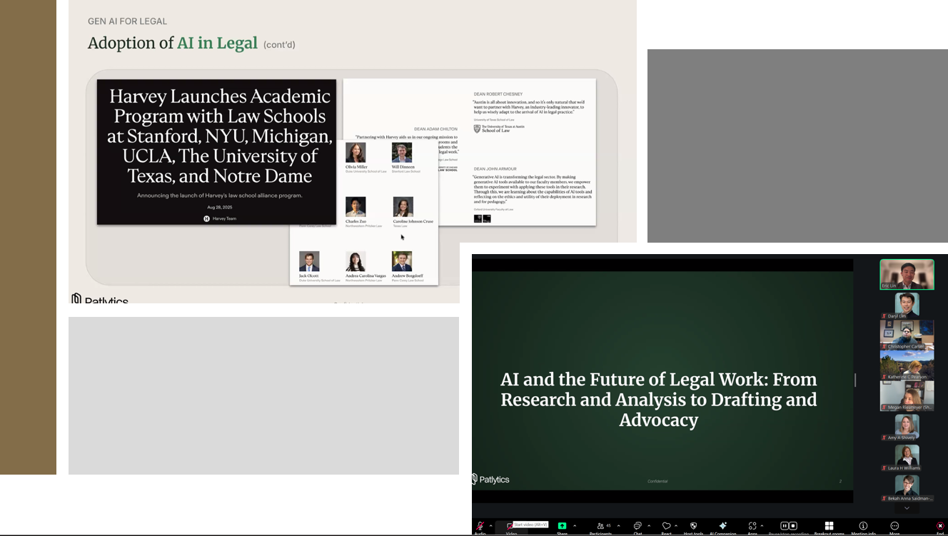Click Will Dinneen's profile photo
948x536 pixels.
tap(402, 153)
